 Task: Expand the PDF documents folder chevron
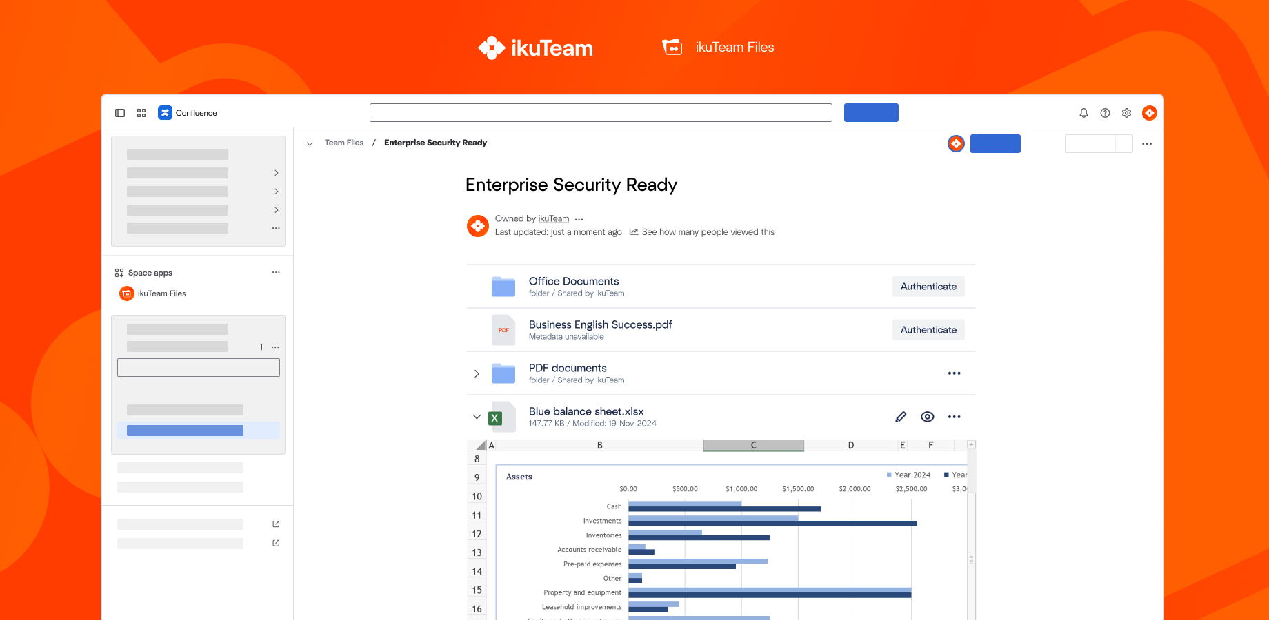[477, 373]
